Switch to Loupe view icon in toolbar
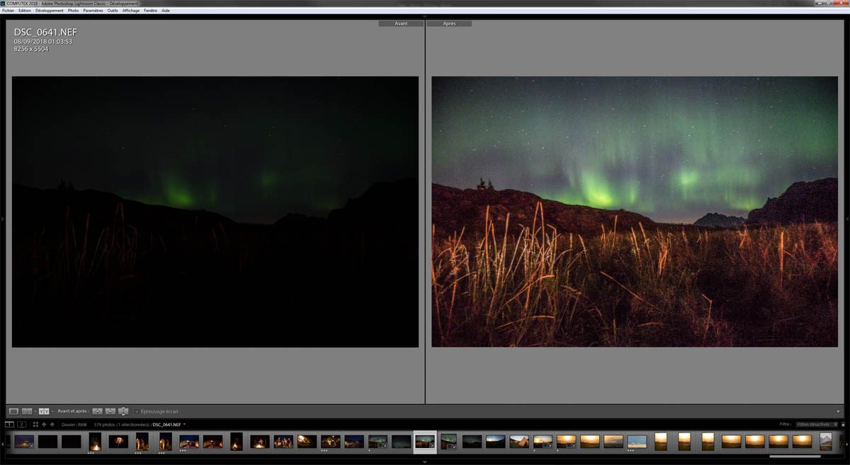 tap(13, 411)
